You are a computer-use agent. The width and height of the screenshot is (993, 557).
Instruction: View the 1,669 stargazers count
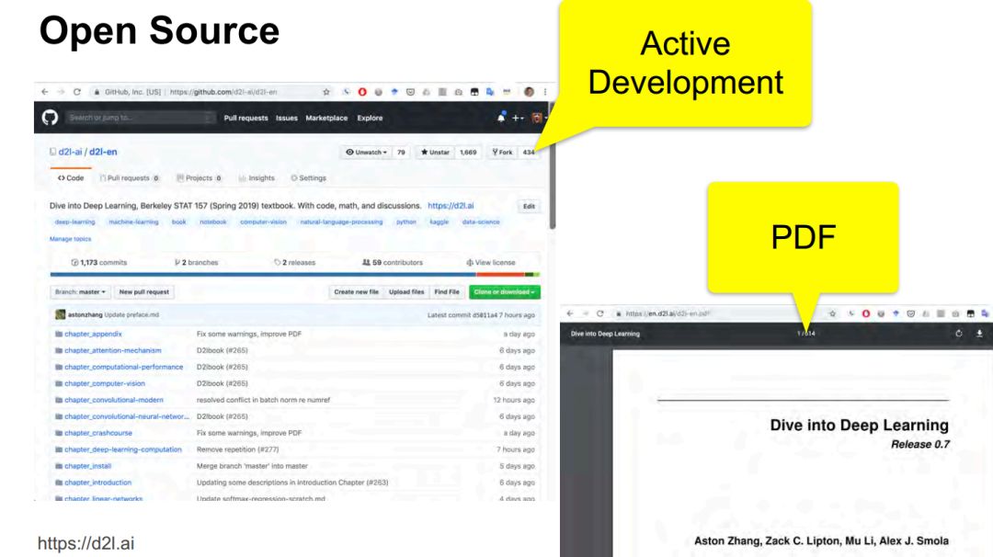(468, 152)
